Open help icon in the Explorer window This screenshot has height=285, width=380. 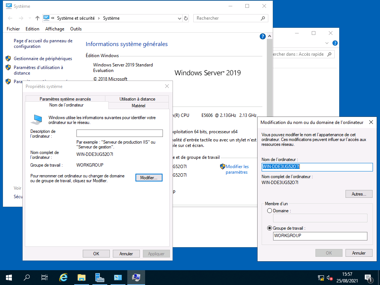pos(335,43)
